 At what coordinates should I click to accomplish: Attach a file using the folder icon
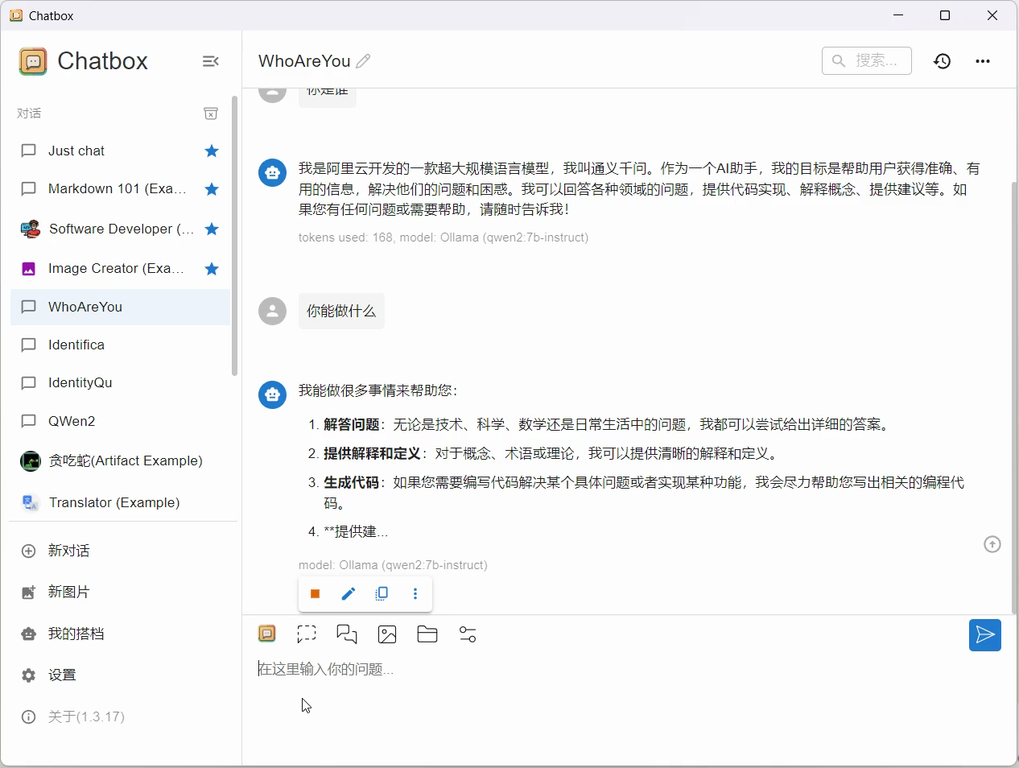[427, 634]
